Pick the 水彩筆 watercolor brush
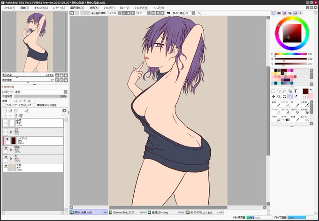Viewport: 319px width, 221px height. coord(305,104)
